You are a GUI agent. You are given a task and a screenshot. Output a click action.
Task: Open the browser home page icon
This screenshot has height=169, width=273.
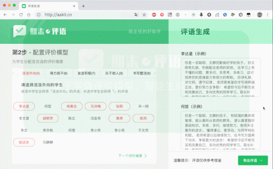(x=29, y=15)
